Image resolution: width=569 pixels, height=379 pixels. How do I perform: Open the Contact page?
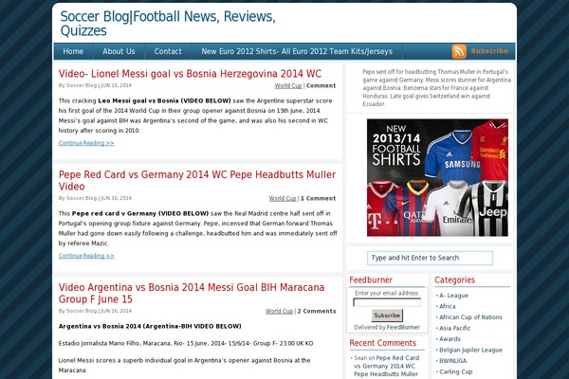click(168, 51)
